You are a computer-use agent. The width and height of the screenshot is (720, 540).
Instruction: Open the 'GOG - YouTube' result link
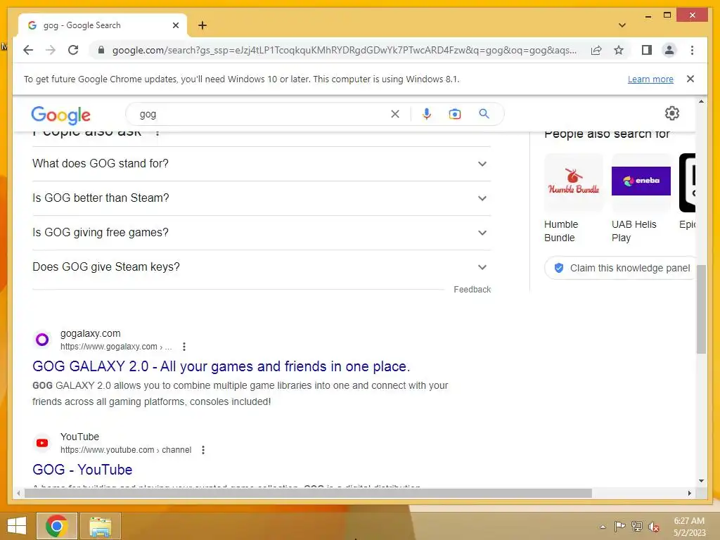point(82,470)
